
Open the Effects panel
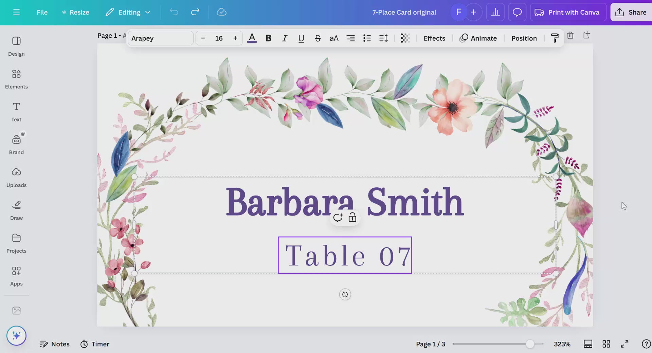pos(434,38)
